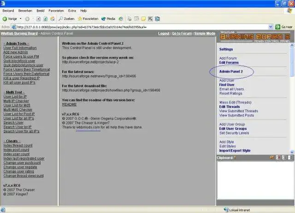Expand the address bar dropdown arrow
Image resolution: width=295 pixels, height=213 pixels.
click(271, 27)
